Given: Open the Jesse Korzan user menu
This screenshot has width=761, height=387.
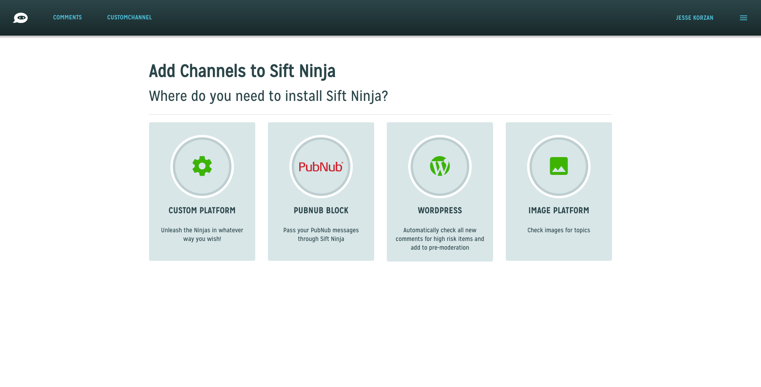Looking at the screenshot, I should [x=694, y=18].
